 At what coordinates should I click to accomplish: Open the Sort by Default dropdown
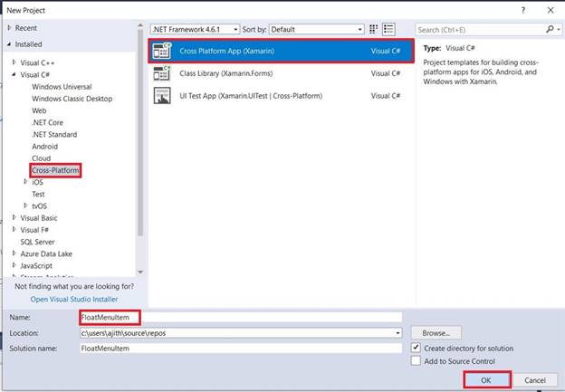[x=316, y=30]
